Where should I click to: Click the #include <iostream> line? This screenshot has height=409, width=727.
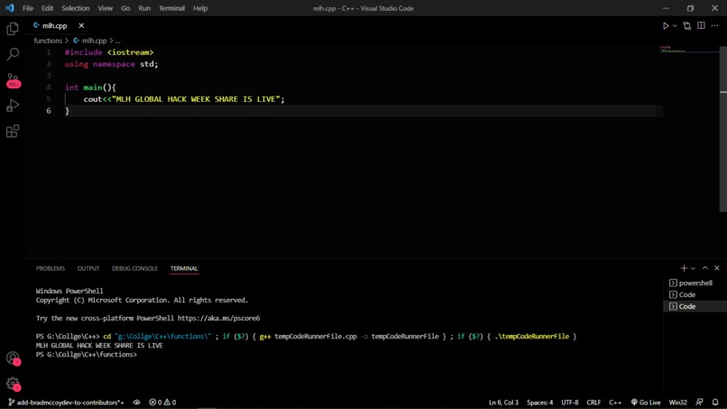109,52
